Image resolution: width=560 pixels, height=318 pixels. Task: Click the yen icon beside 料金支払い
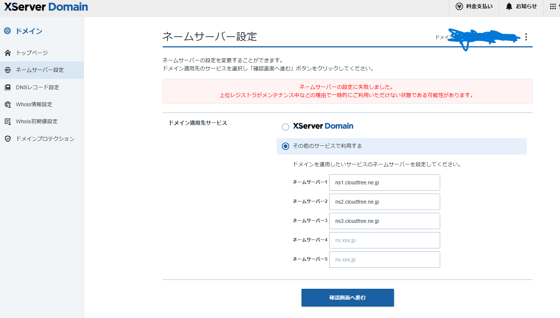coord(459,6)
